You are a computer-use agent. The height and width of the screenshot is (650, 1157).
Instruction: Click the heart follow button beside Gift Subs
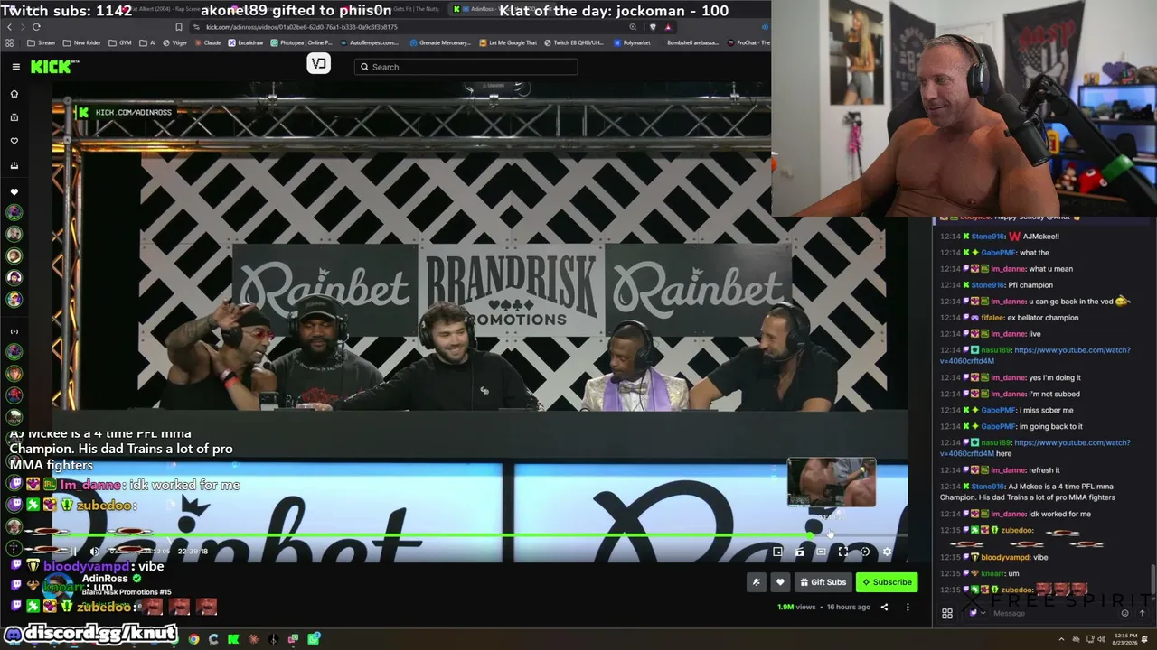pyautogui.click(x=780, y=582)
